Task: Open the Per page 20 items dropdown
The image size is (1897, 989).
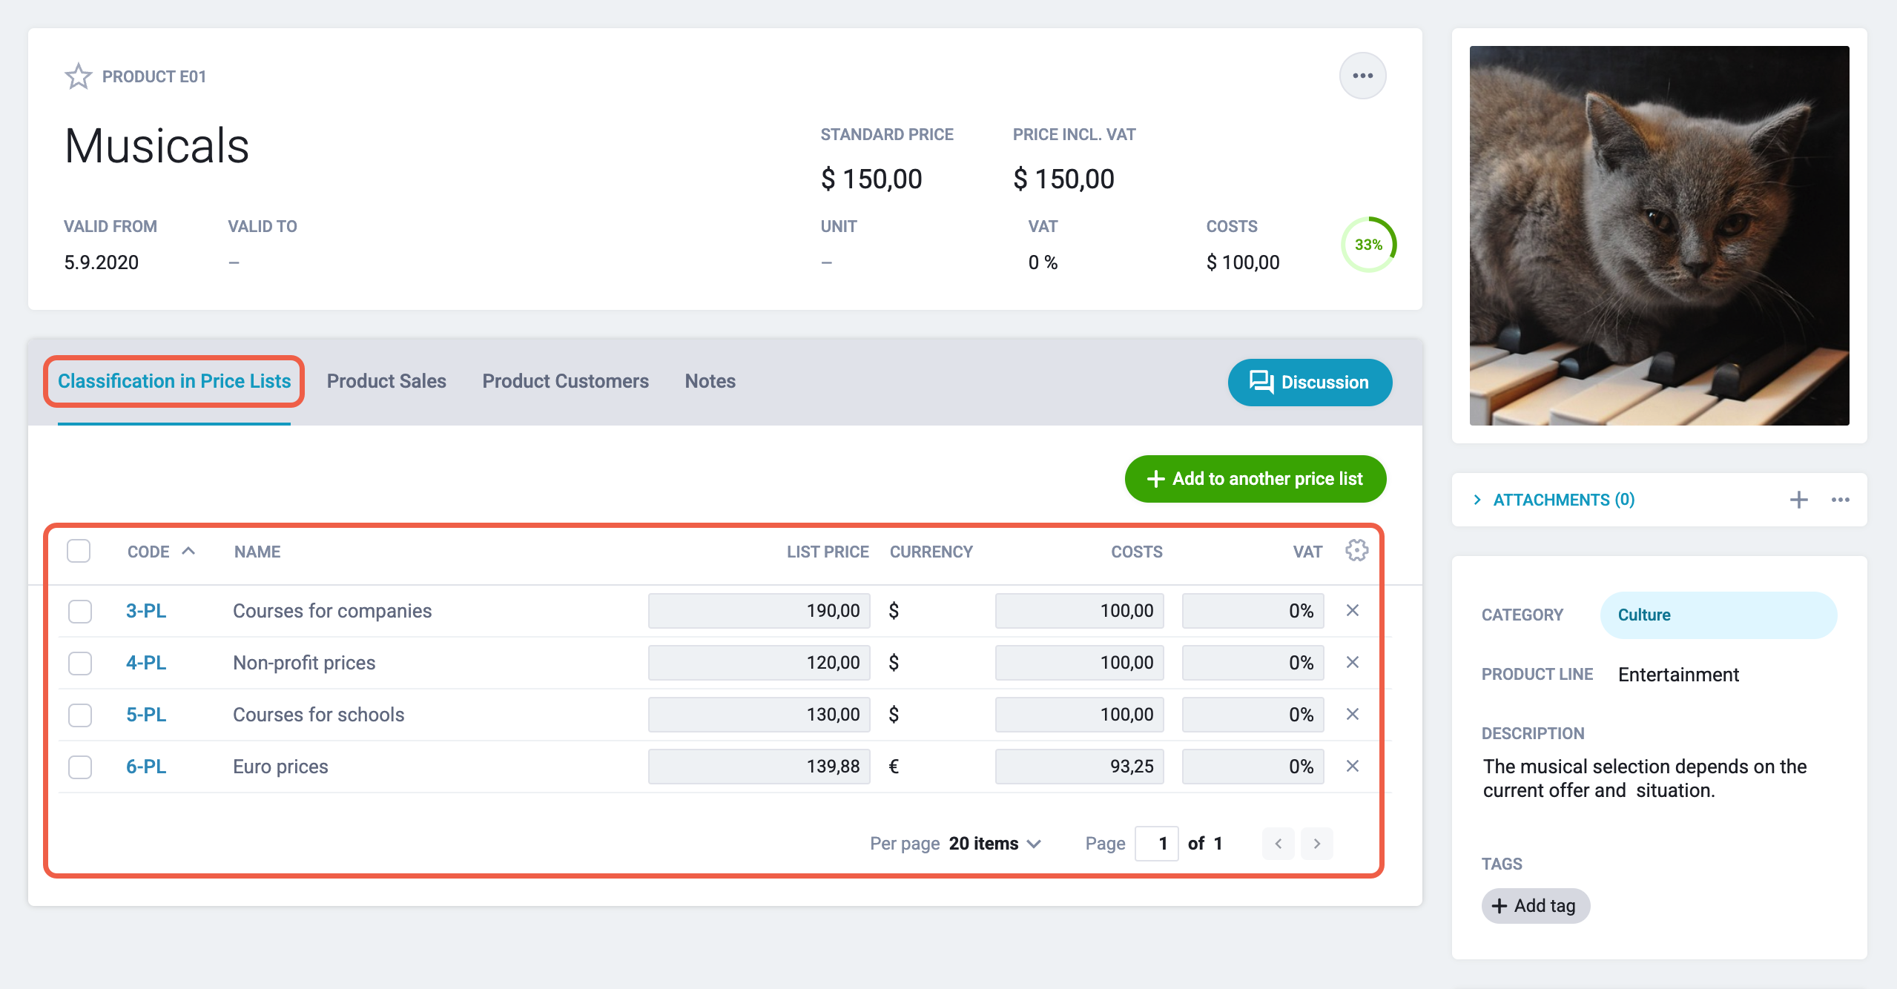Action: pos(994,844)
